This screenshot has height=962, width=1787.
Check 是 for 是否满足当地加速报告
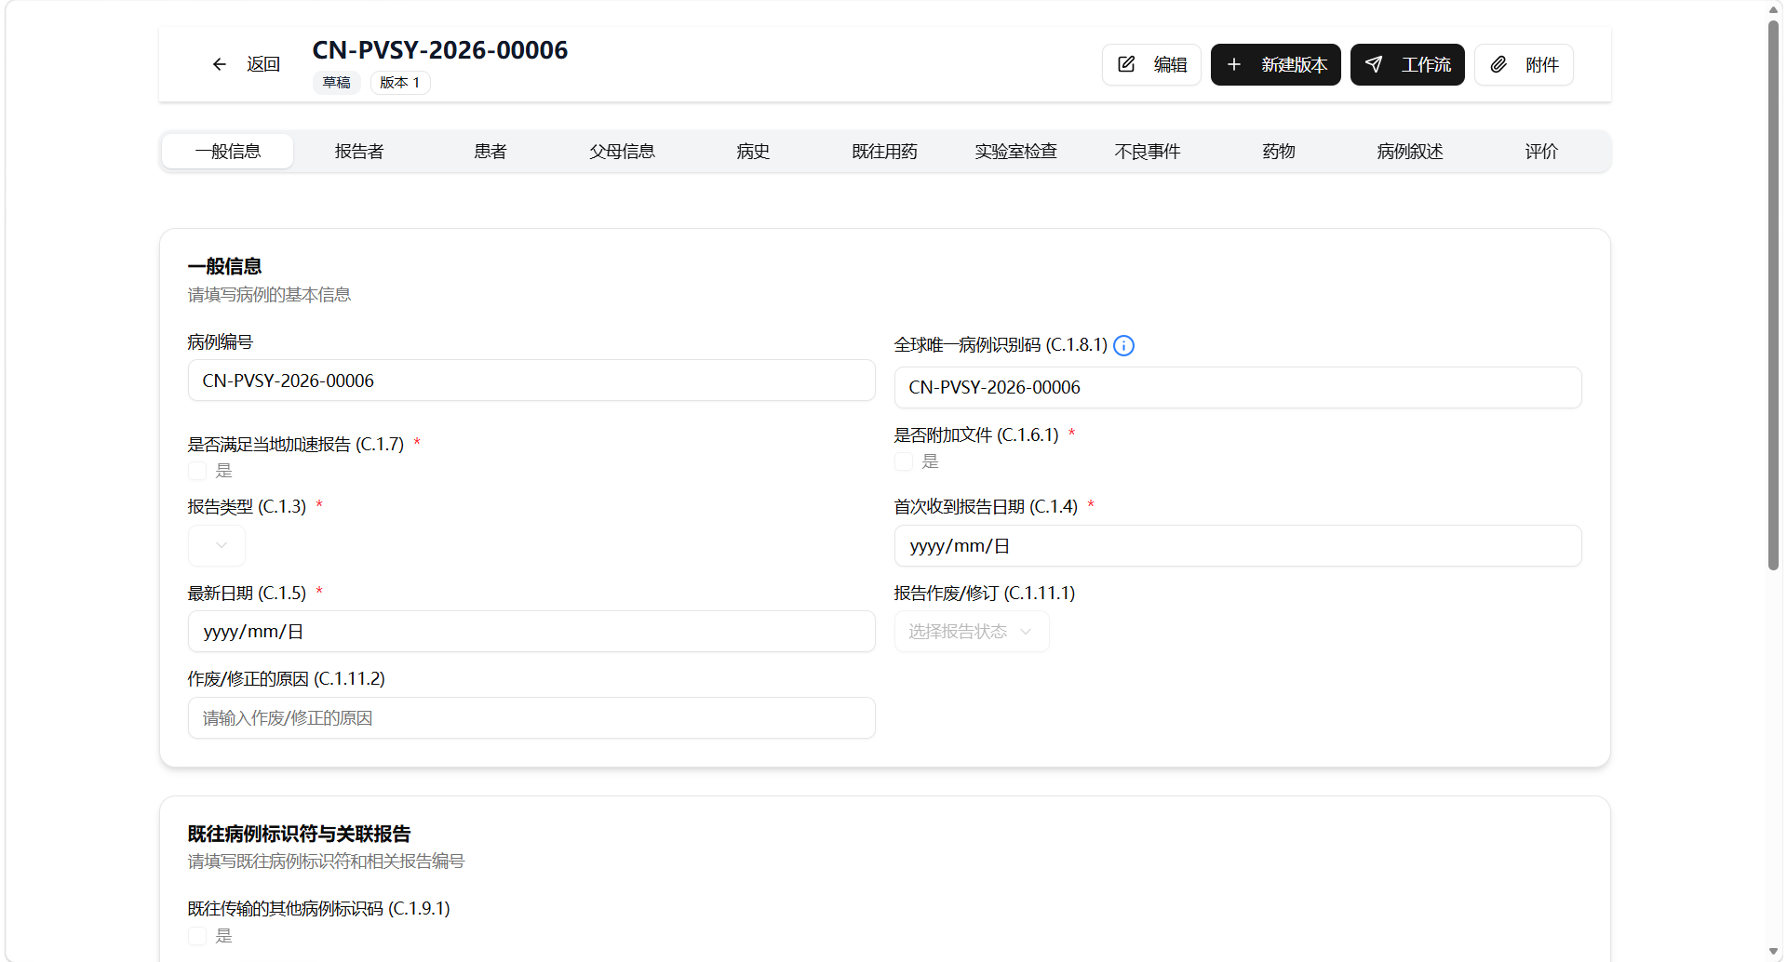[x=197, y=471]
